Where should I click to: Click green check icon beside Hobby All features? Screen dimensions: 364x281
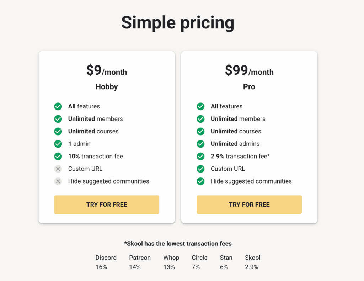(58, 106)
